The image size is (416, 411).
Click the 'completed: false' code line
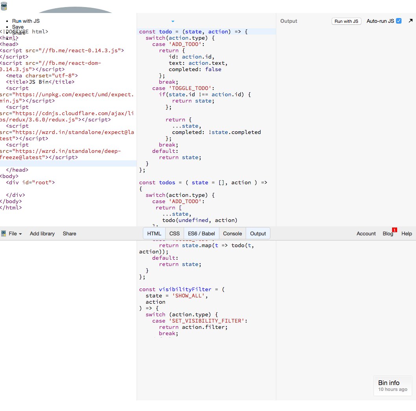pos(195,69)
